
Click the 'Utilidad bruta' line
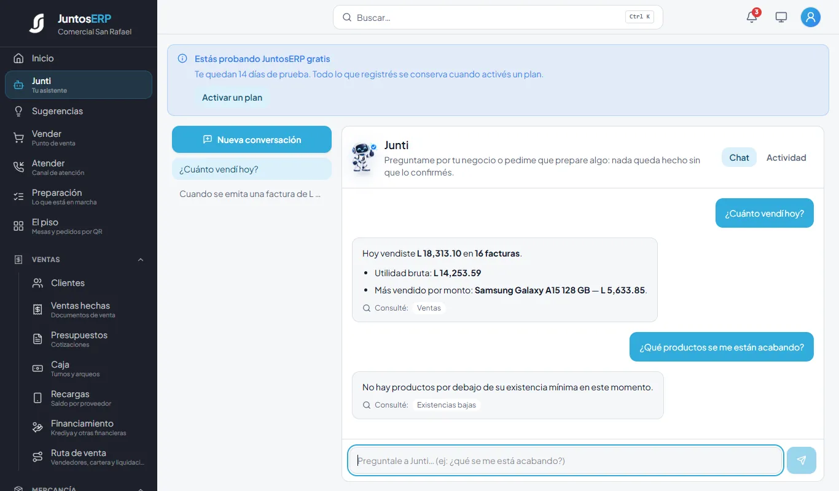[x=428, y=273]
